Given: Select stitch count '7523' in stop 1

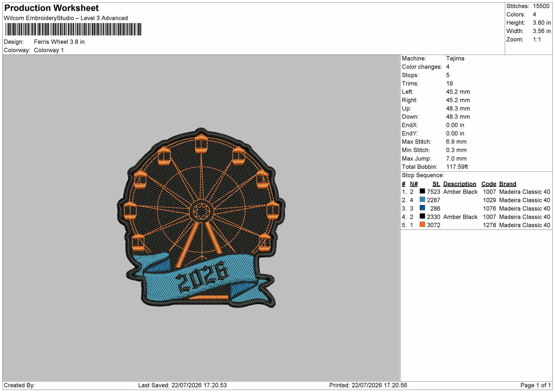Looking at the screenshot, I should click(x=434, y=192).
